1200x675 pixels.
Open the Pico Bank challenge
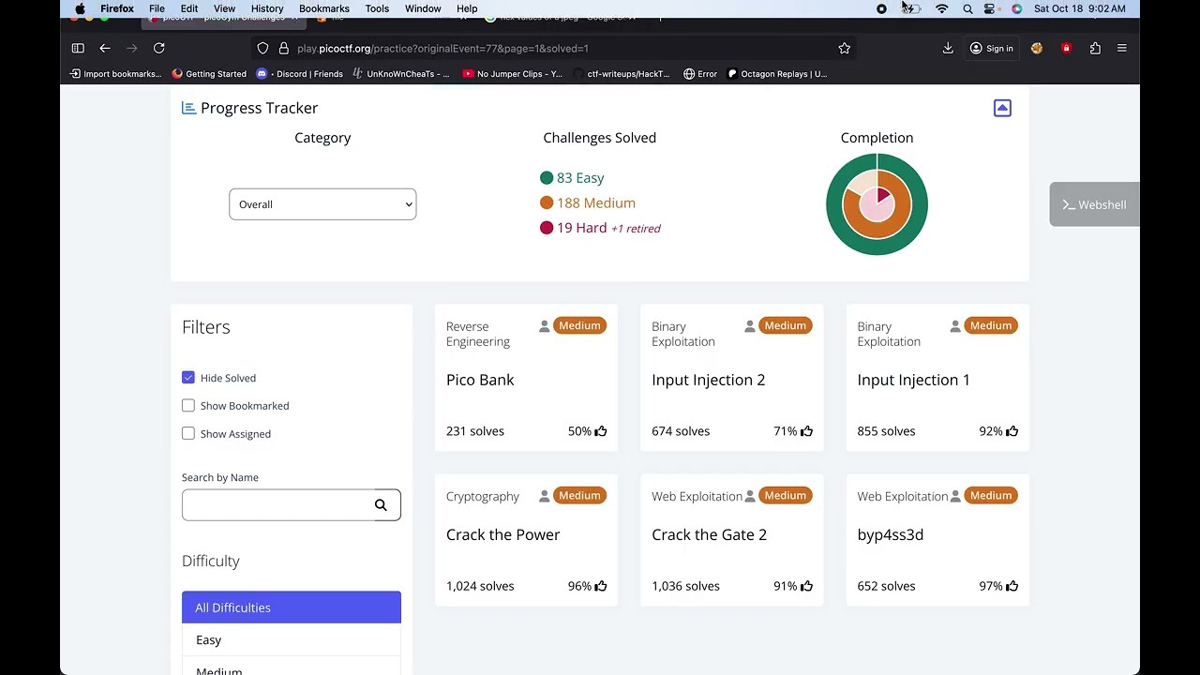(x=480, y=380)
